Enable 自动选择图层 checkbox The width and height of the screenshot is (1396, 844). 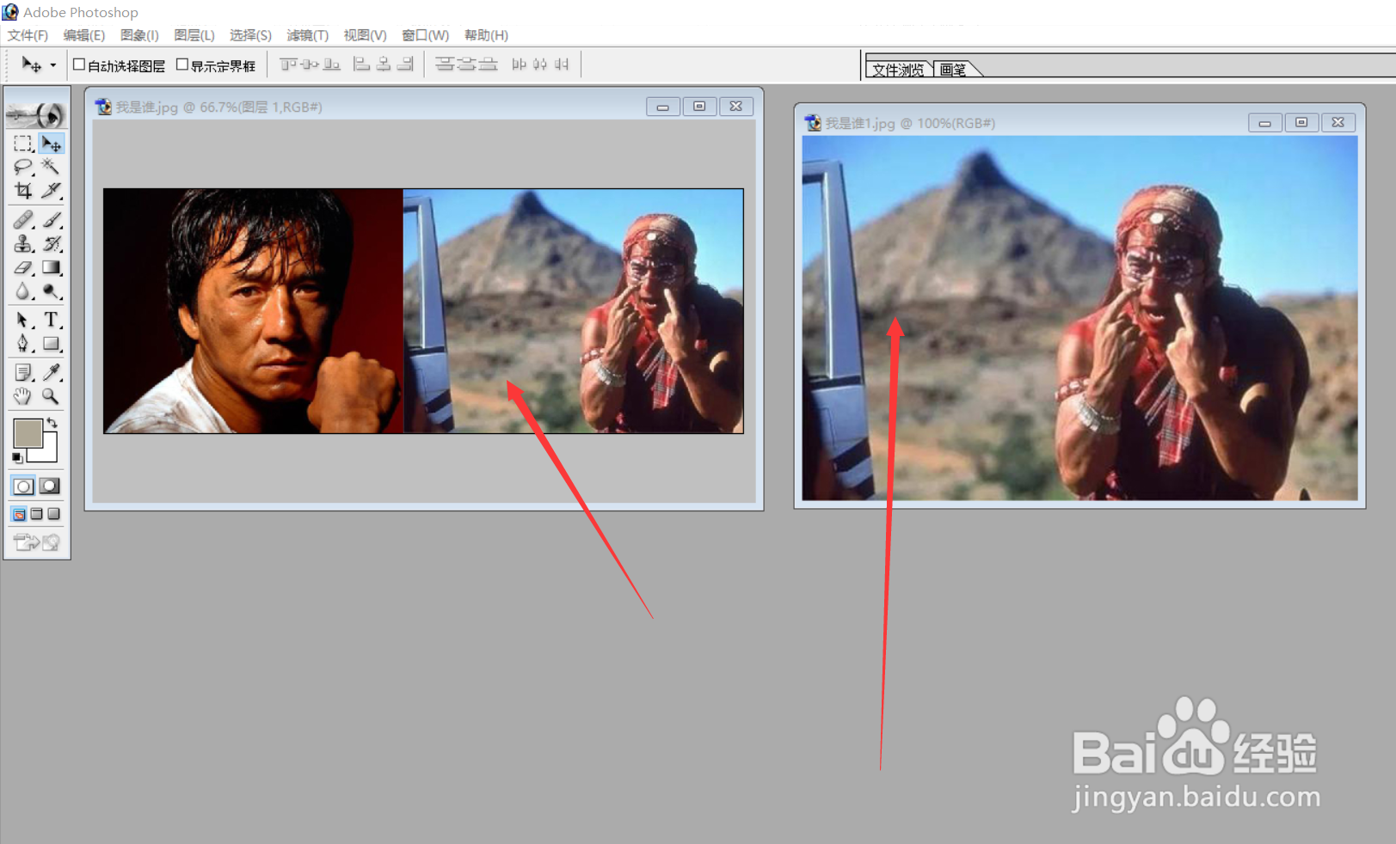click(x=79, y=64)
